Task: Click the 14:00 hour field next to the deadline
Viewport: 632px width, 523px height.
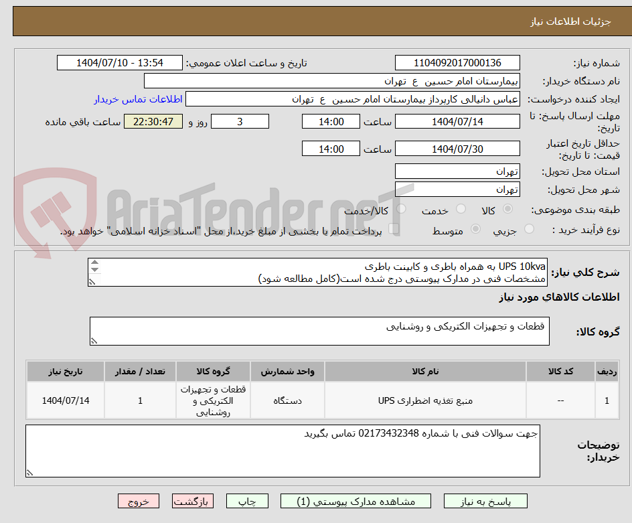Action: (332, 121)
